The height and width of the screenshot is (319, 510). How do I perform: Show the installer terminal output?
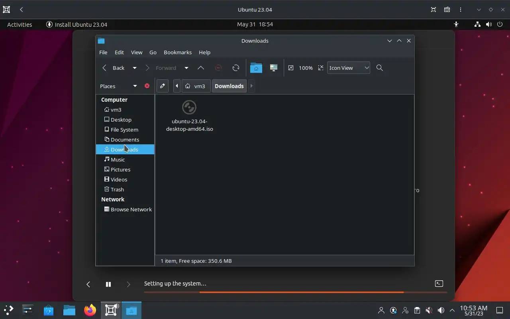439,284
